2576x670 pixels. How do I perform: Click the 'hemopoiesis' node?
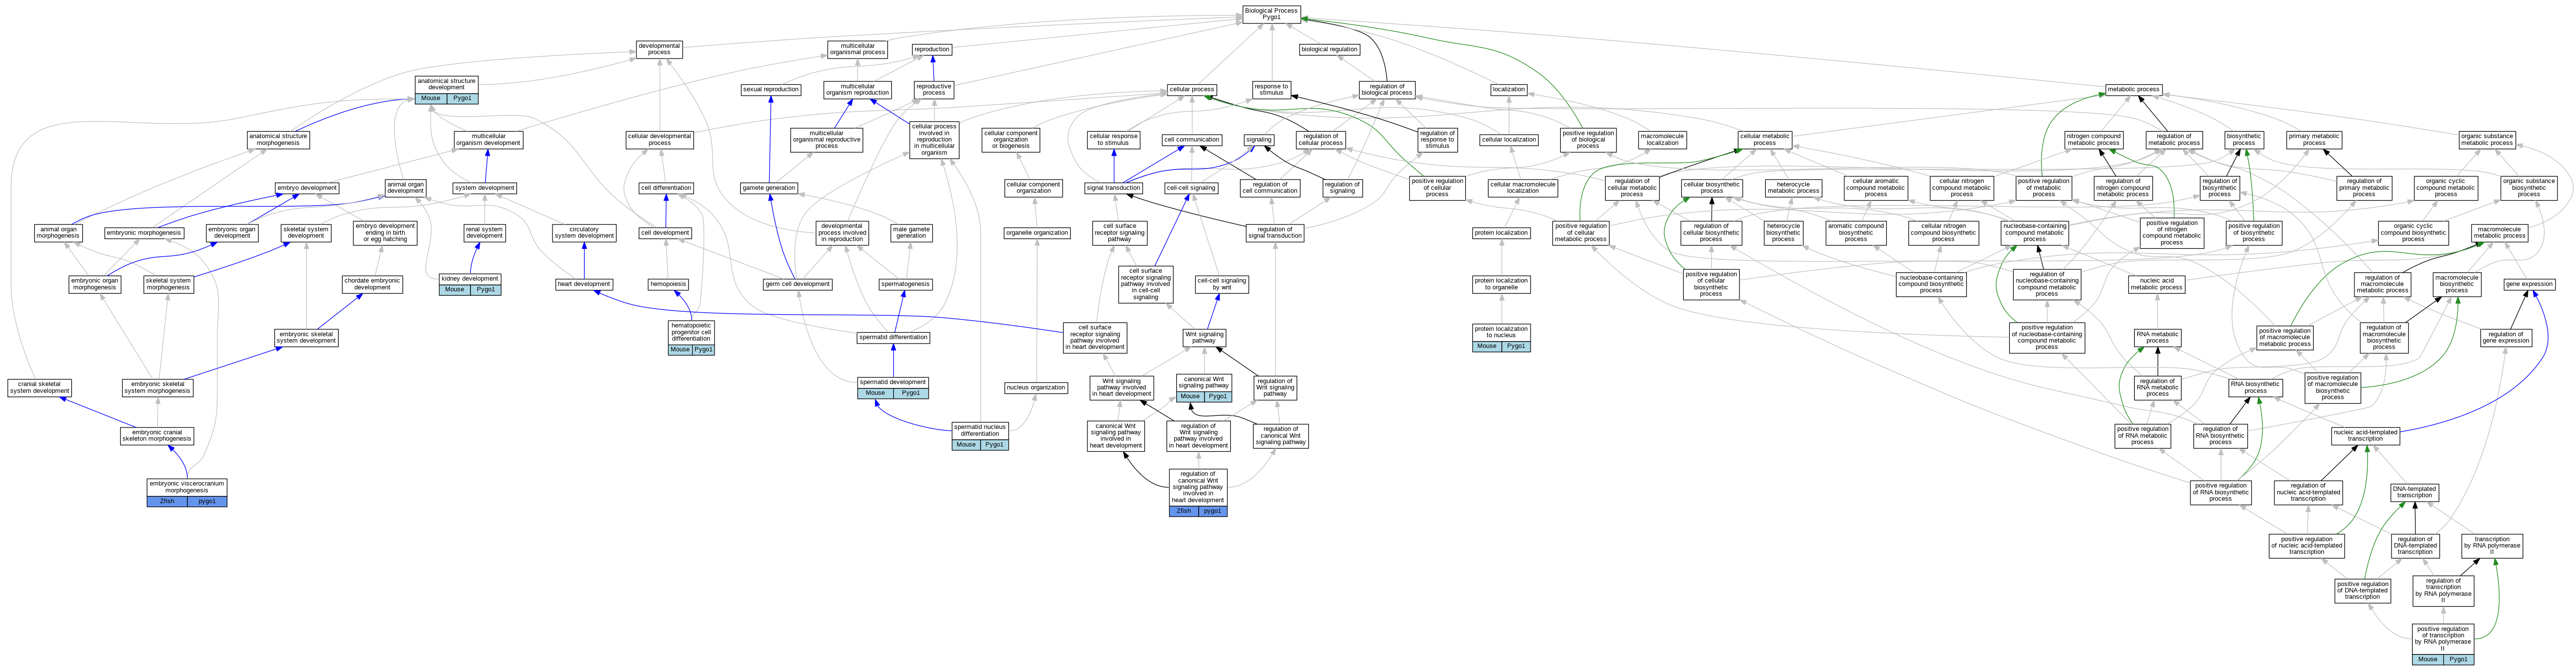(668, 284)
